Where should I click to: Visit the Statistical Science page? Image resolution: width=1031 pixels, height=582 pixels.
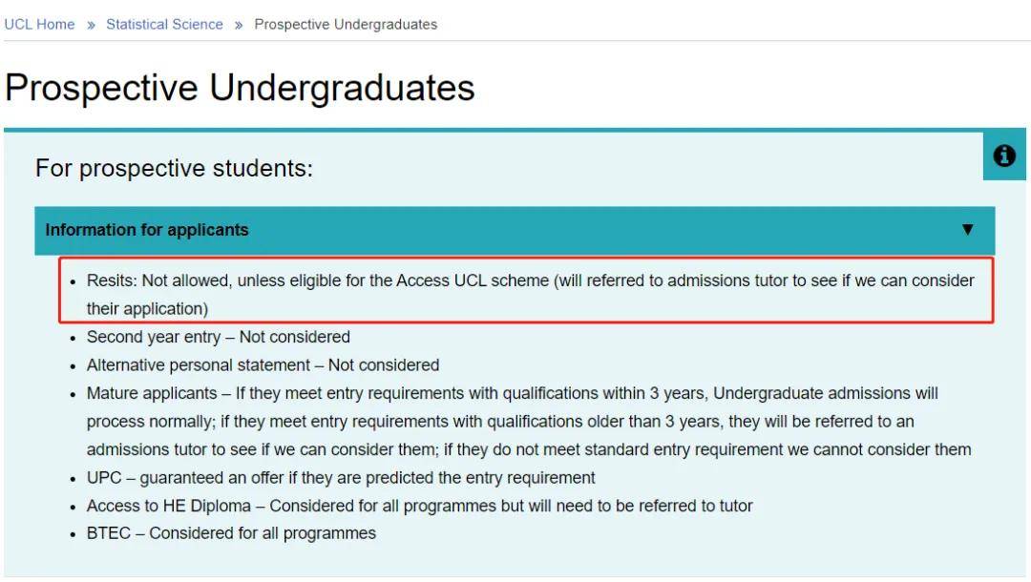click(164, 24)
